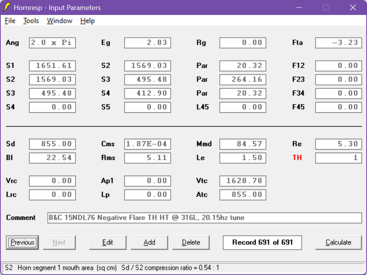This screenshot has width=367, height=275.
Task: Click the red TH label
Action: (x=297, y=158)
